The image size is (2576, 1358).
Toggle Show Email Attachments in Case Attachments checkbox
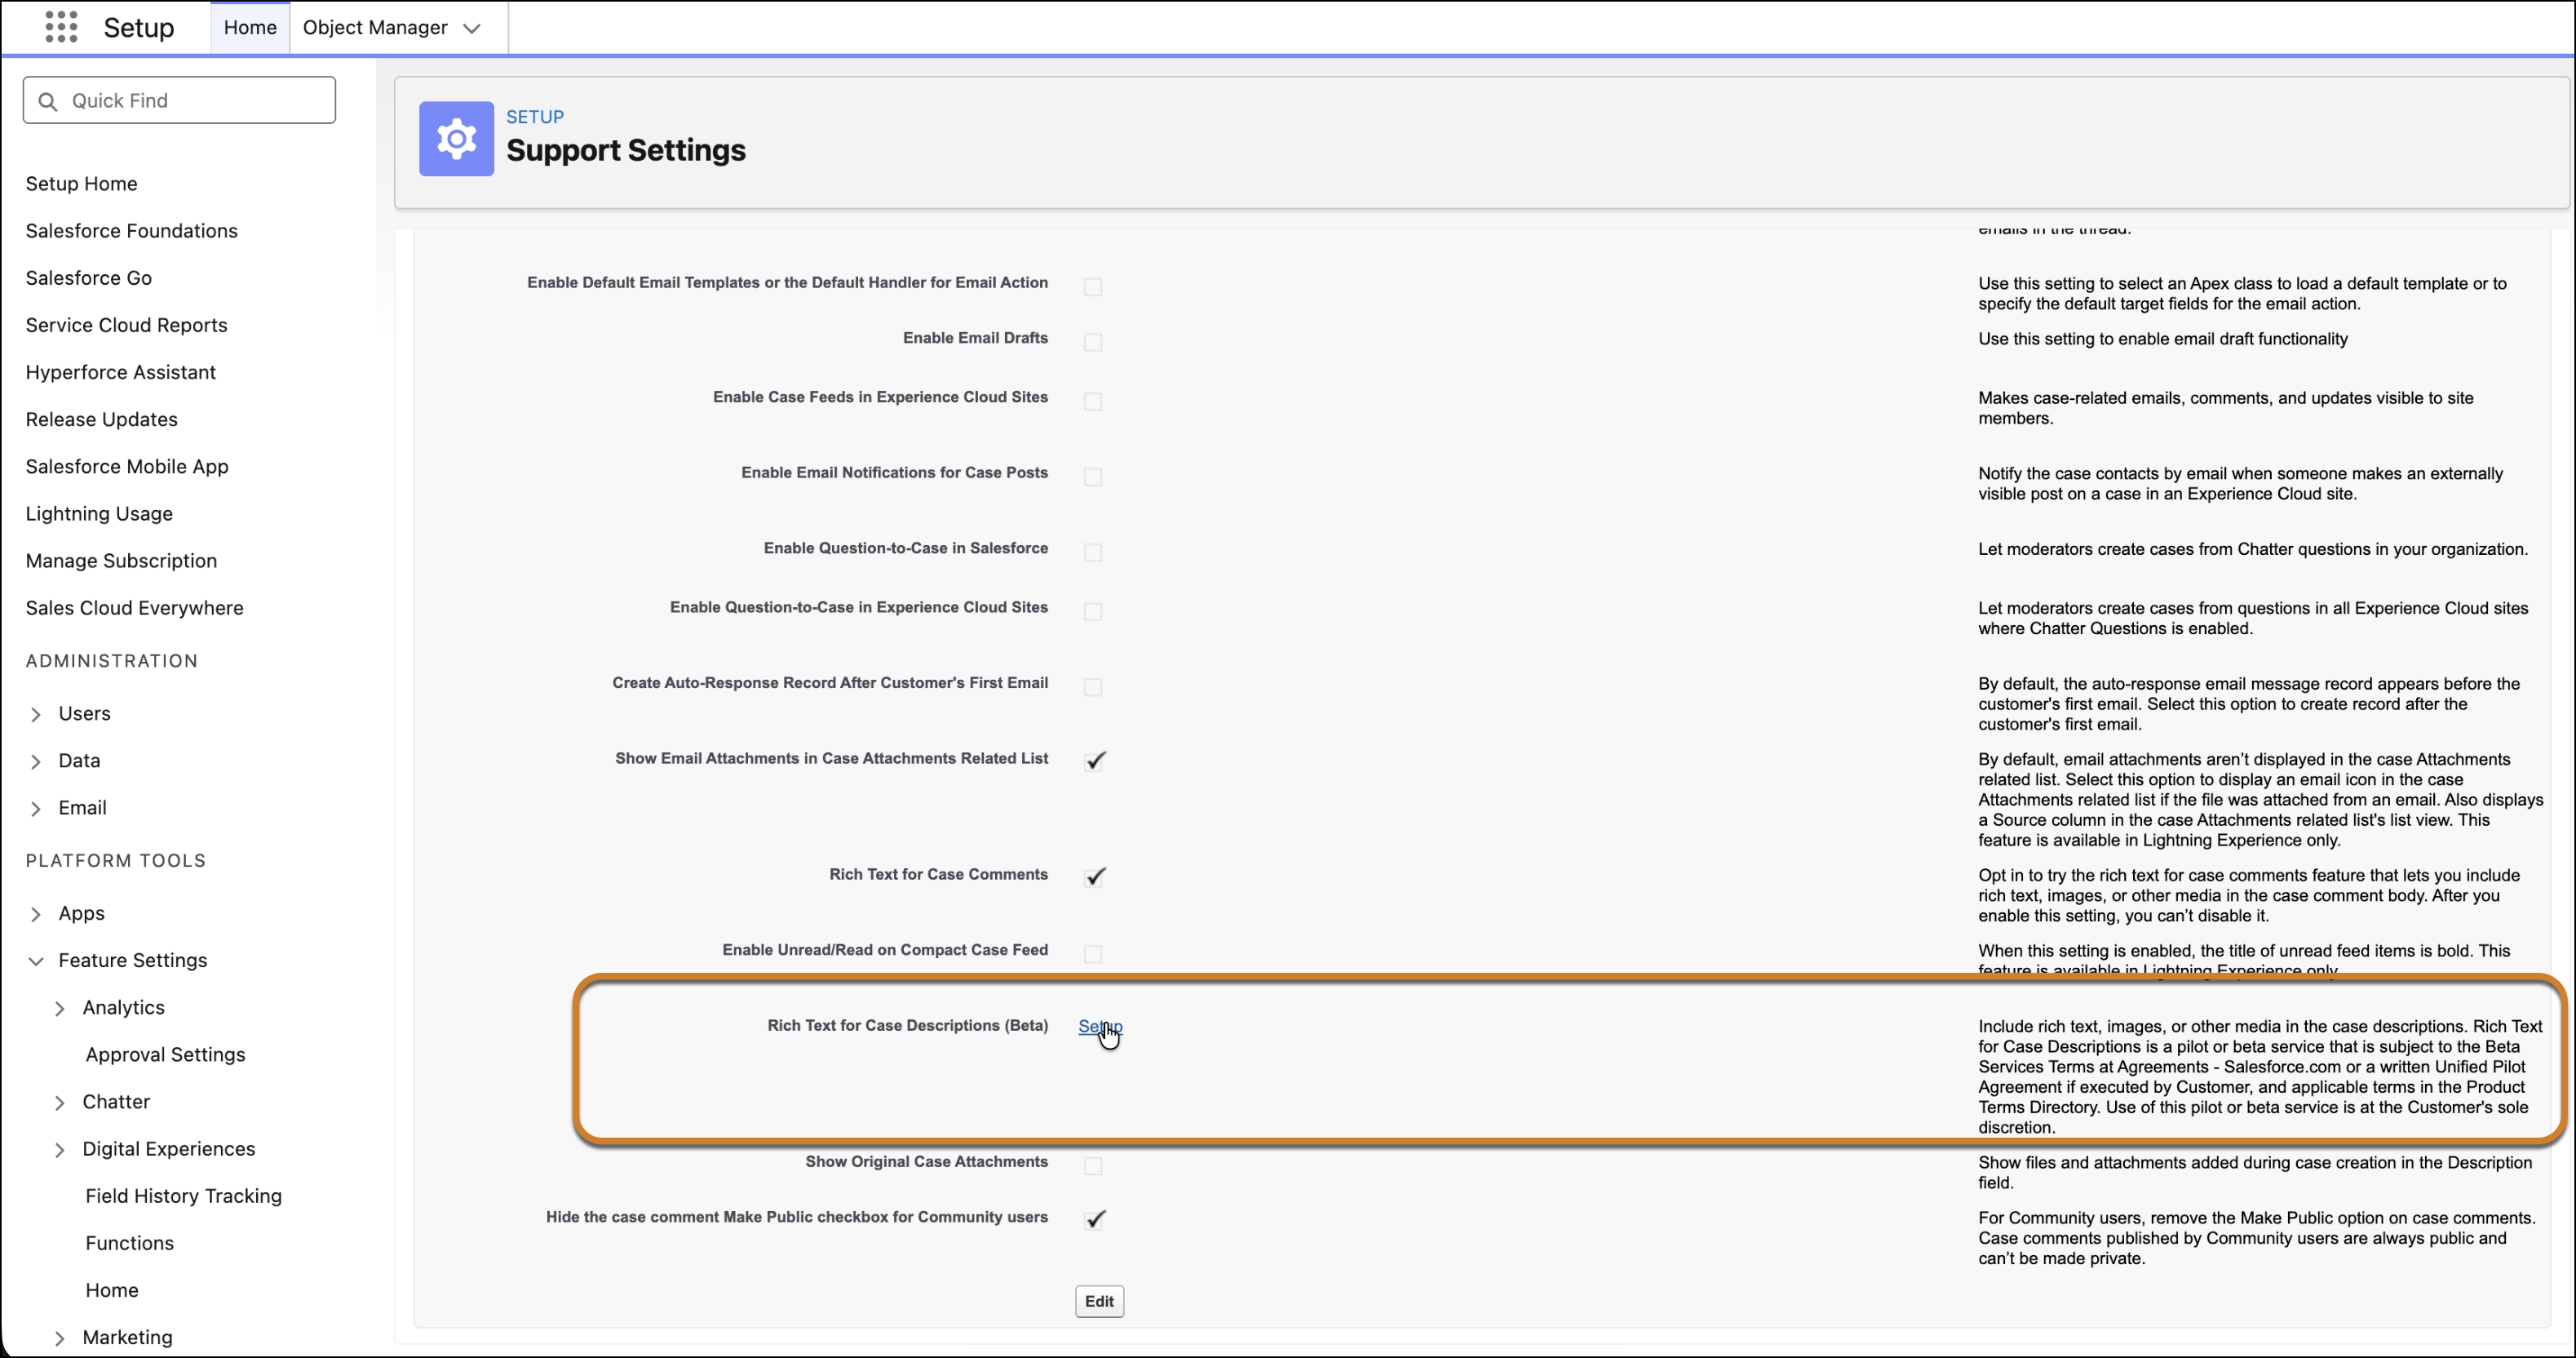[1095, 761]
